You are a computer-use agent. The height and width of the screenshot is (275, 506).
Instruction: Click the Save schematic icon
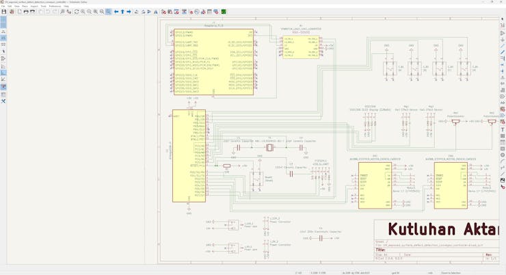(3, 12)
